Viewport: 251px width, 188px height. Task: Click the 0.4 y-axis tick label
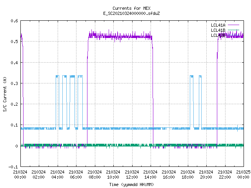click(14, 63)
